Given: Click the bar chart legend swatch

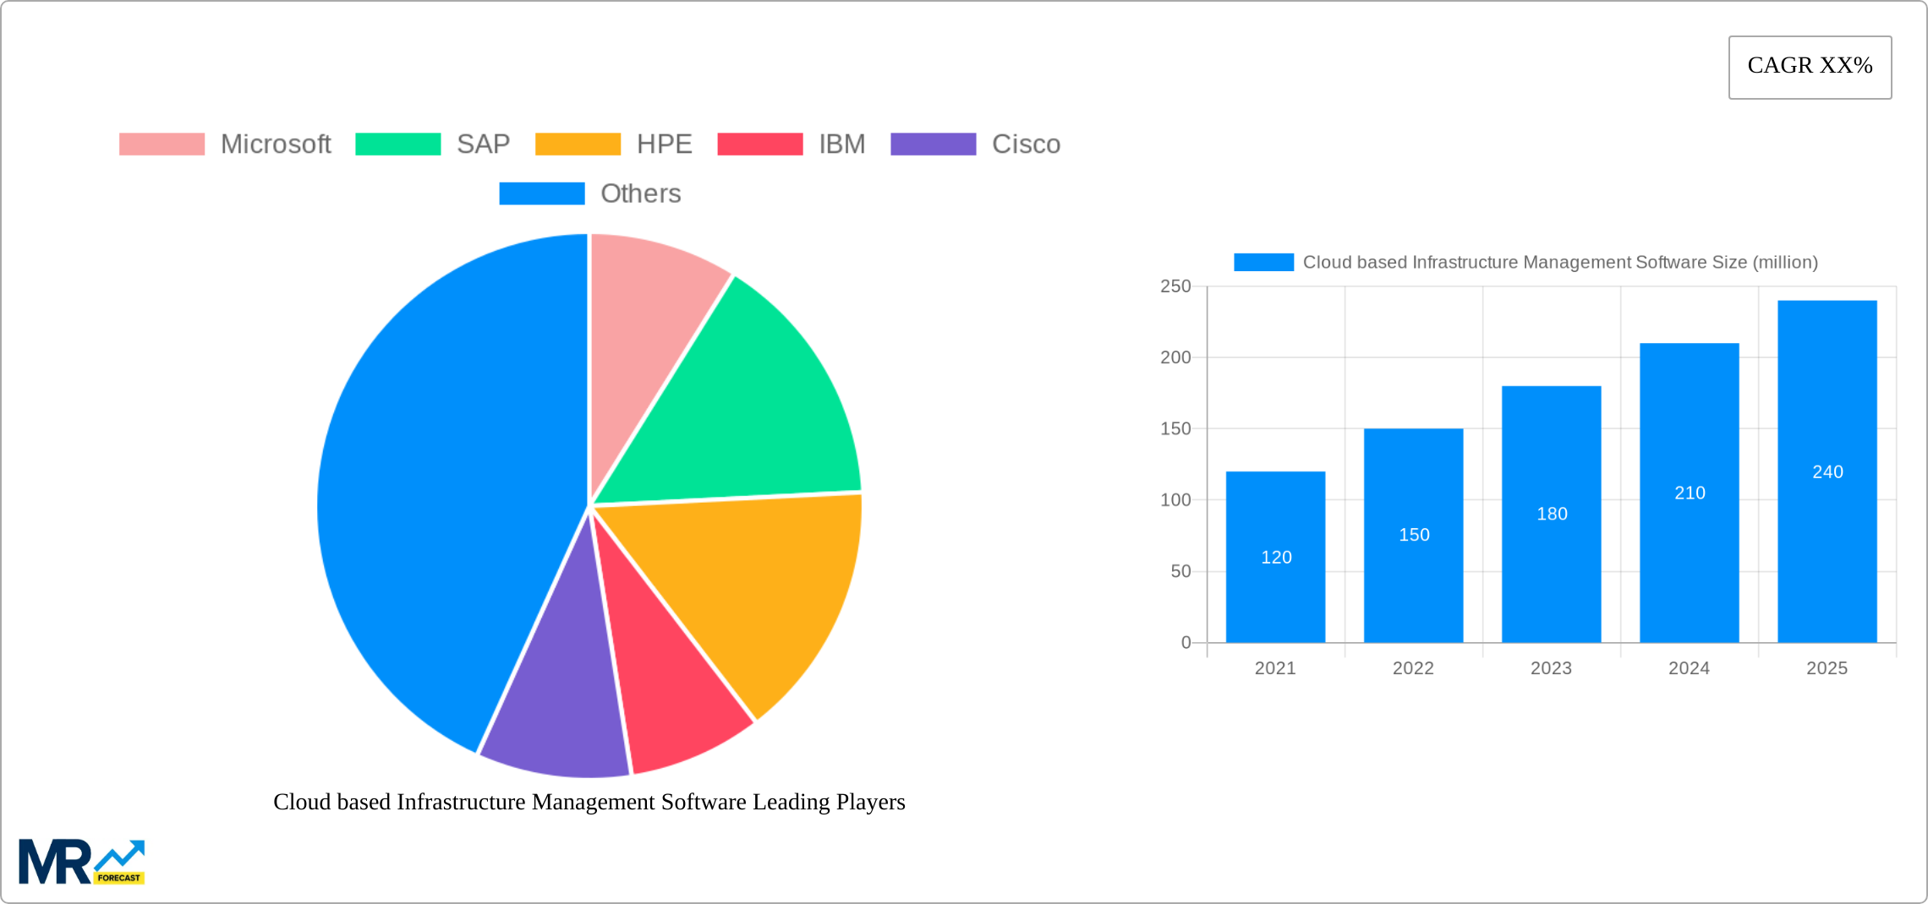Looking at the screenshot, I should [1263, 263].
